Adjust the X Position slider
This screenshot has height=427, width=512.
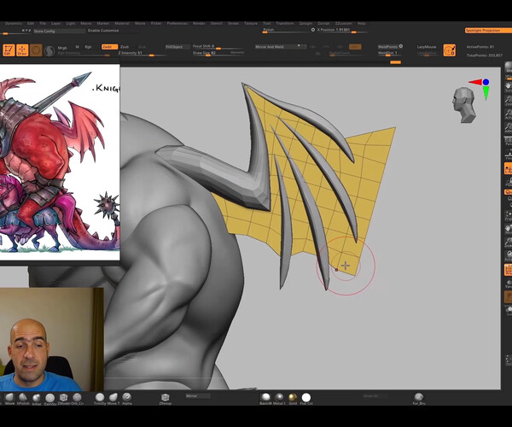(342, 31)
